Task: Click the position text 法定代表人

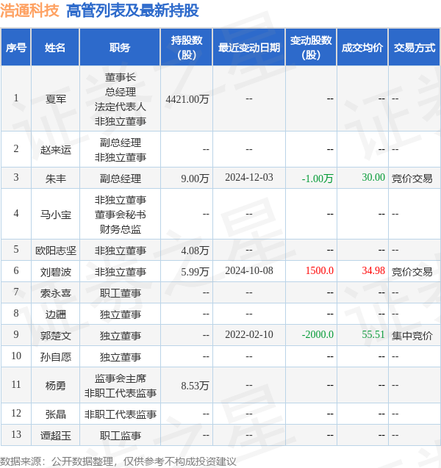Action: 121,107
